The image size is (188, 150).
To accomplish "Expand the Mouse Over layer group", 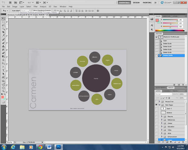I will 159,101.
